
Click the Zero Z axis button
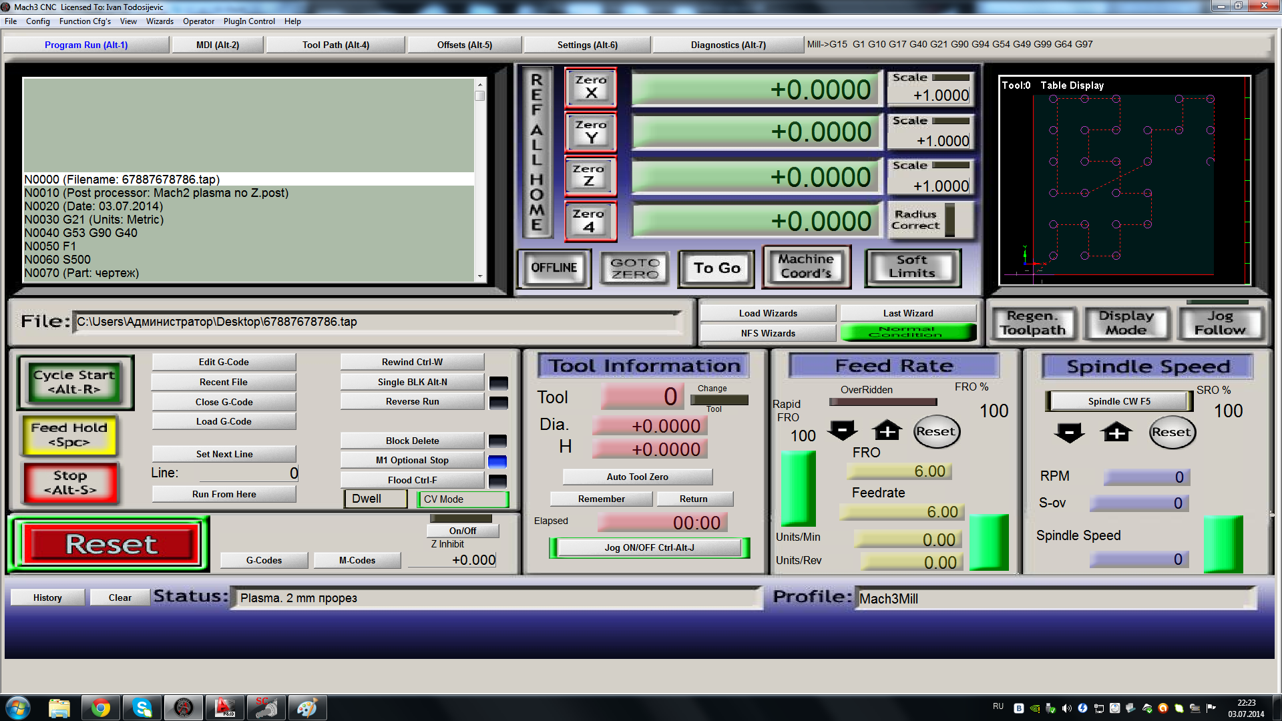(590, 177)
